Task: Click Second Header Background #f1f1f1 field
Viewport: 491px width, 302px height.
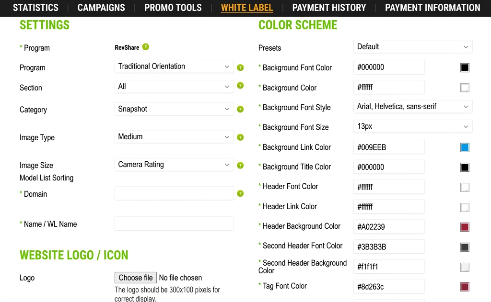Action: click(x=389, y=267)
